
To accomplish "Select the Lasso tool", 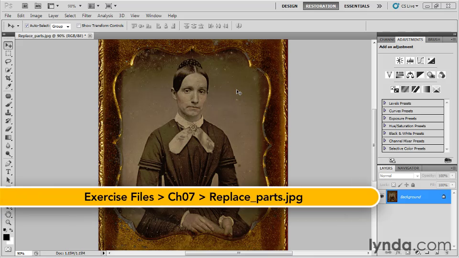I will pos(8,62).
